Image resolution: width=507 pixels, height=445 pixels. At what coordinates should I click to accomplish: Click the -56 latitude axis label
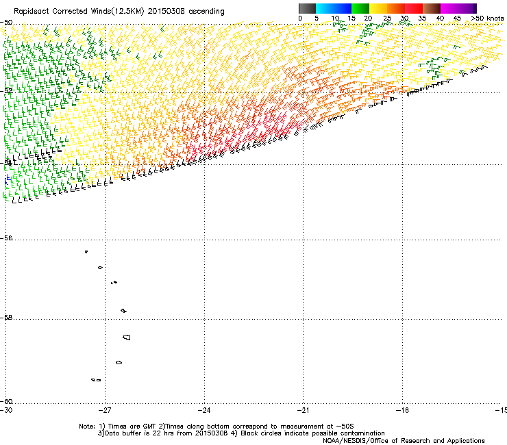pyautogui.click(x=6, y=238)
